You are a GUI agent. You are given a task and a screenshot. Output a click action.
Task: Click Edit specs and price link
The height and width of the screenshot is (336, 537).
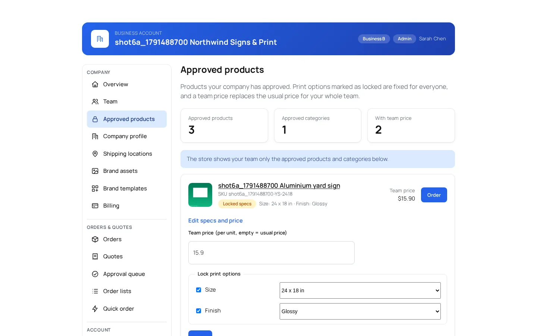coord(216,221)
